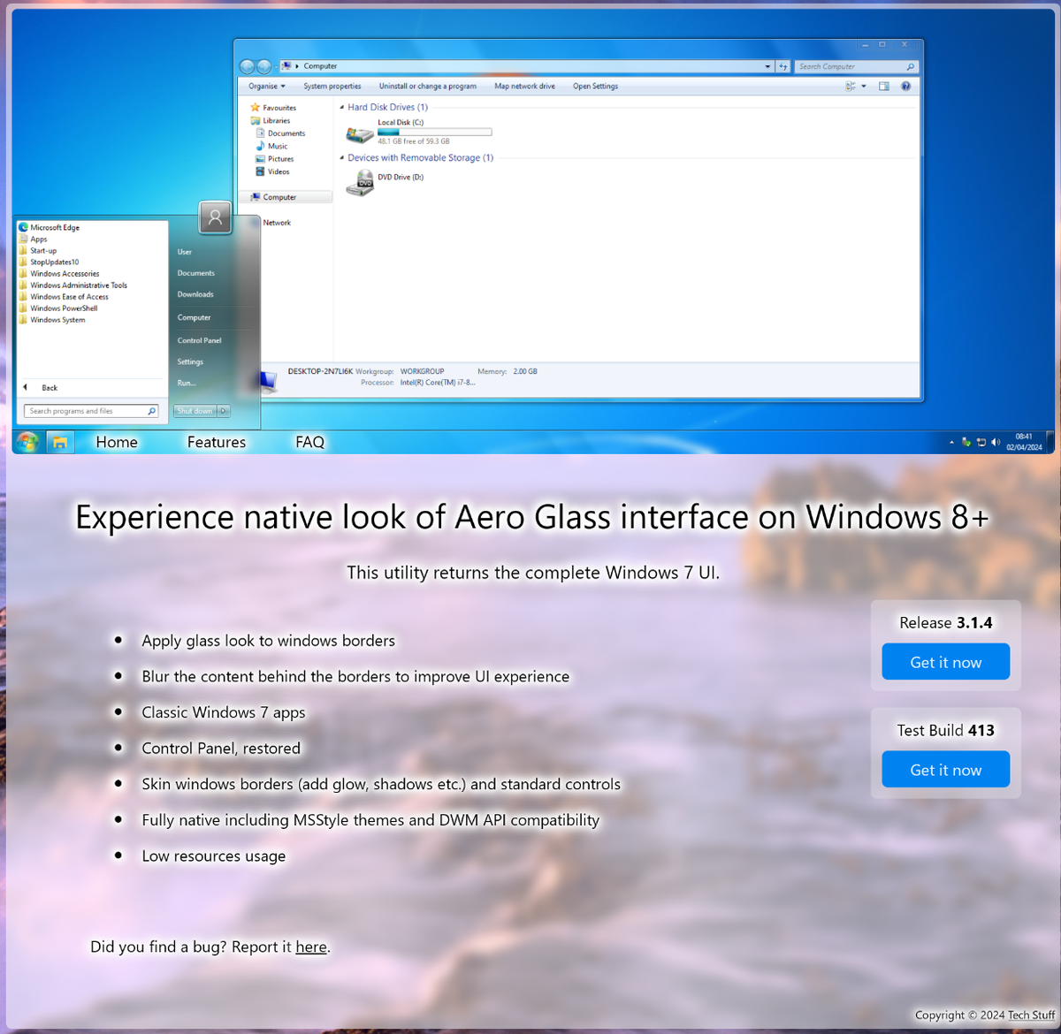Screen dimensions: 1061x1034
Task: Click the Explorer back navigation arrow
Action: pos(248,66)
